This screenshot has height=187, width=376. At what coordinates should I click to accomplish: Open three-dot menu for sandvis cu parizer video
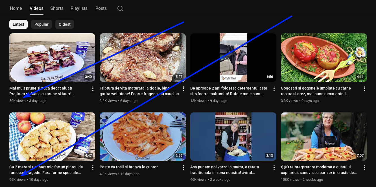(365, 168)
